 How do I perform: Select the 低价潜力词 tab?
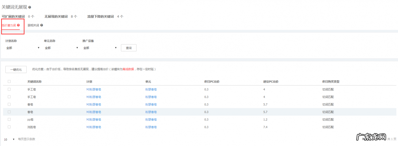tap(9, 26)
